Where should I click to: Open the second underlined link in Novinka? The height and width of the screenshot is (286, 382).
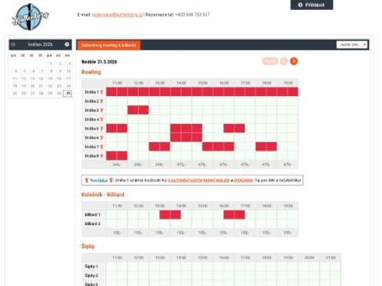pyautogui.click(x=244, y=180)
